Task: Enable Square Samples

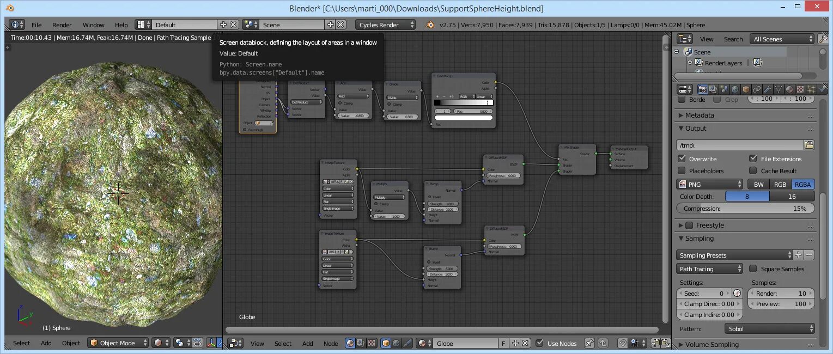Action: click(x=753, y=268)
